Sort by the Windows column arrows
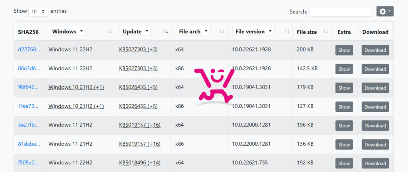 click(109, 32)
